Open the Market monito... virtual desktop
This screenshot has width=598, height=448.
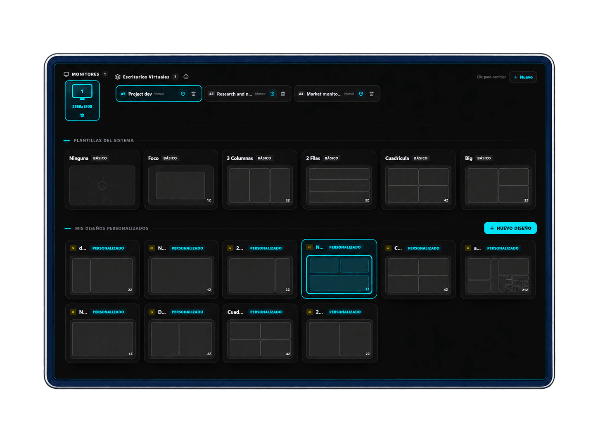tap(337, 94)
